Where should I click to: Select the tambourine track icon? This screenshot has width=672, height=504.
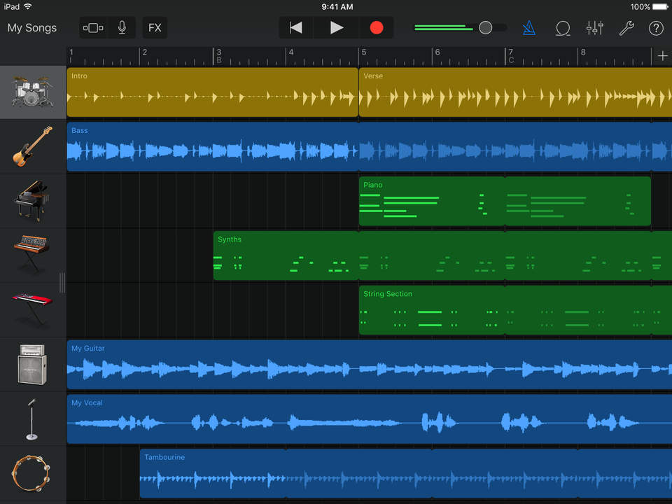coord(32,474)
